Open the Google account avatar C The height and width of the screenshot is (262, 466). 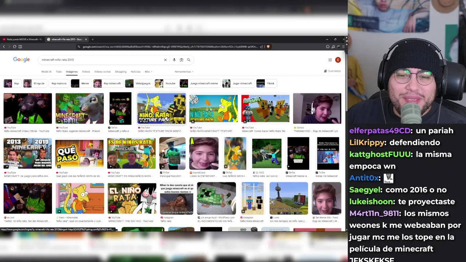click(x=338, y=60)
